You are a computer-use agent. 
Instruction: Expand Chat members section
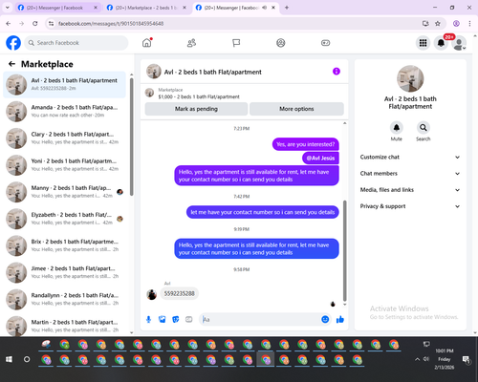point(410,174)
